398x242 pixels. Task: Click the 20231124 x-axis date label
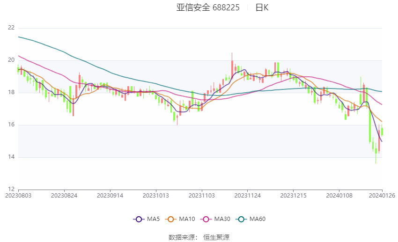[248, 196]
